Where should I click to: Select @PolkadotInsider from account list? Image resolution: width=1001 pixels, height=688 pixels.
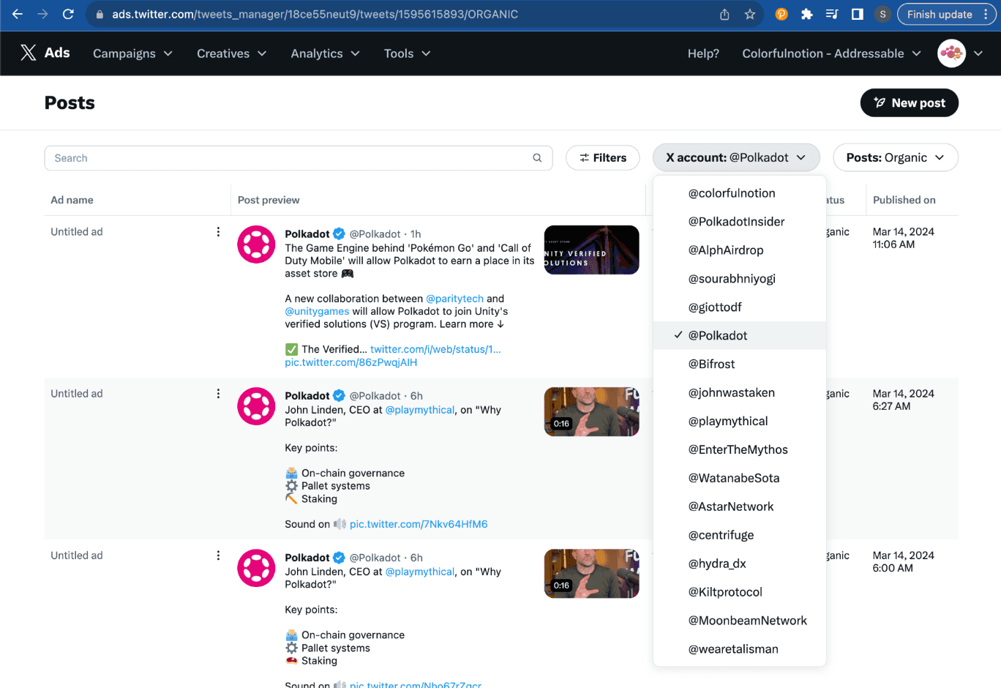point(740,222)
